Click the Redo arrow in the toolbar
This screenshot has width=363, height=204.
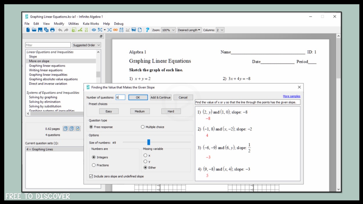point(66,30)
